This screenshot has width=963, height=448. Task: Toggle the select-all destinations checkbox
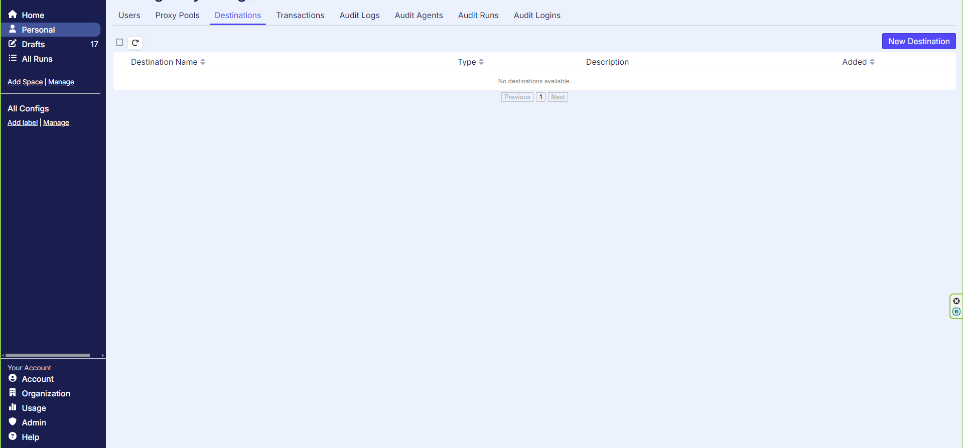pos(119,42)
